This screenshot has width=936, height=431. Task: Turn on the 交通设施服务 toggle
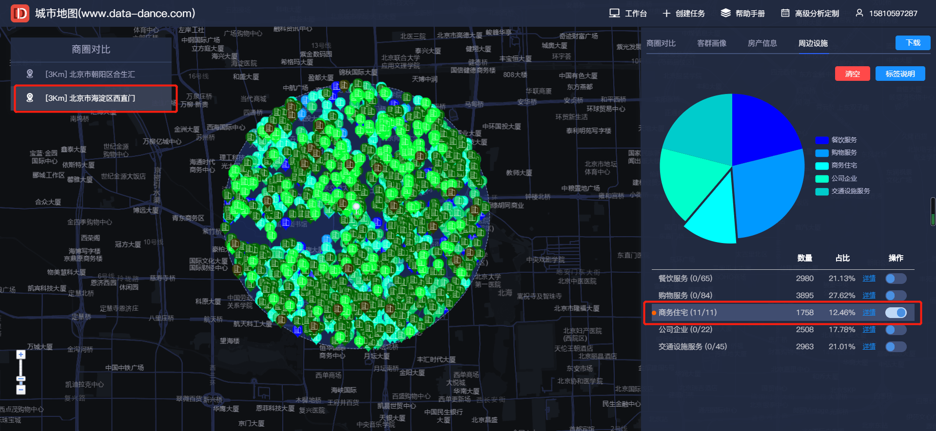(896, 347)
